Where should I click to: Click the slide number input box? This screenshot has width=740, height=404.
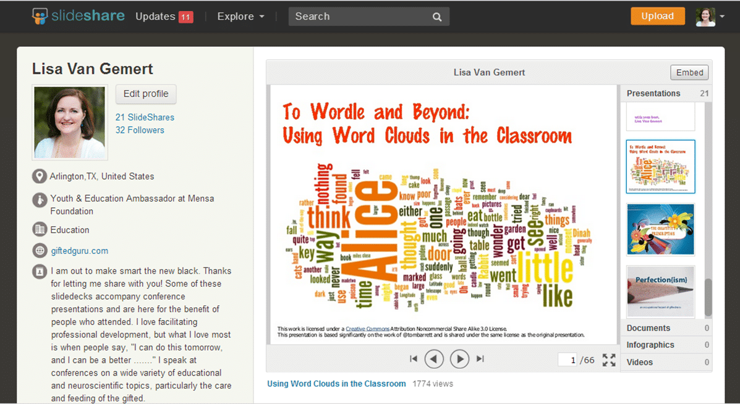click(x=568, y=360)
